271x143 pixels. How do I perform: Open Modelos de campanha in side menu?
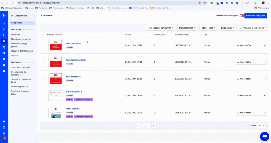pos(21,39)
